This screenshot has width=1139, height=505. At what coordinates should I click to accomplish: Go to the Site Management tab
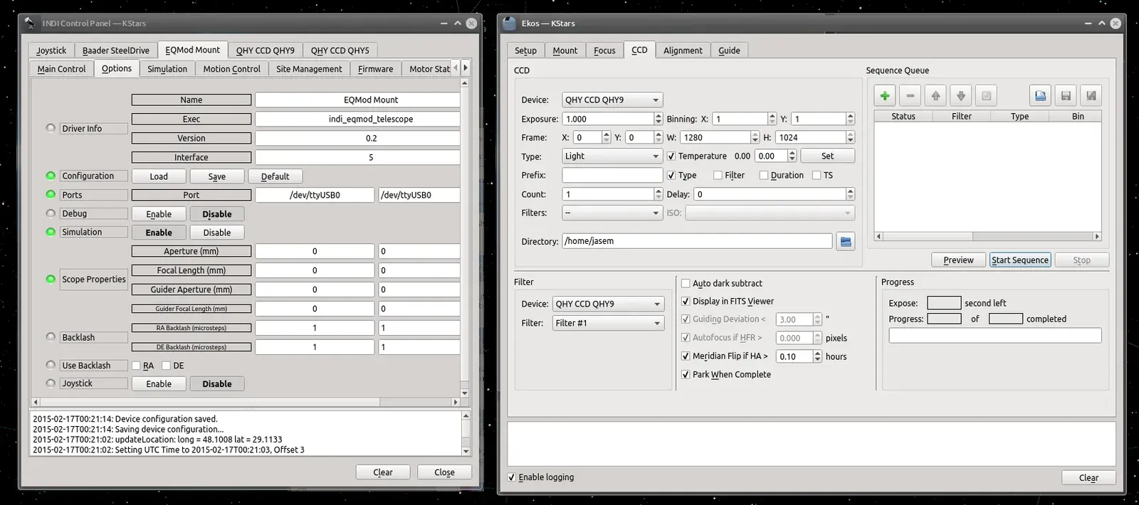[309, 69]
